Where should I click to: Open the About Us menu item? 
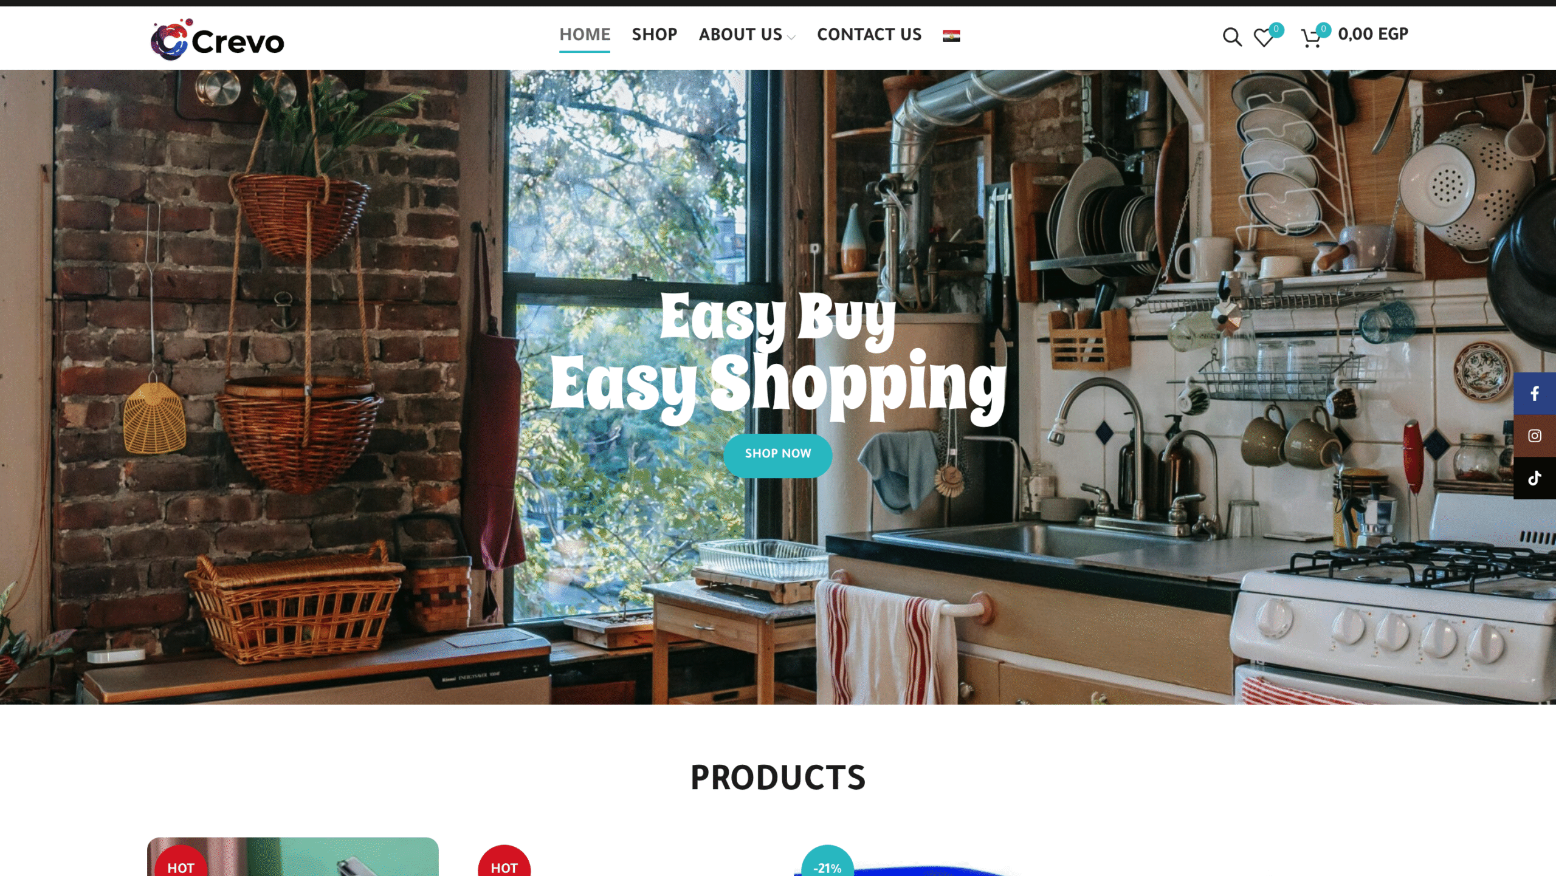click(x=740, y=35)
